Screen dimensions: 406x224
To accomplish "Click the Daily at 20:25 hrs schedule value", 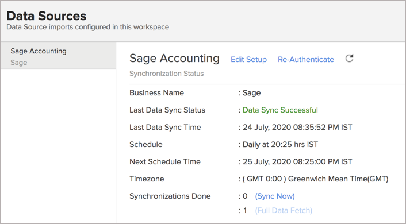I will pos(280,144).
